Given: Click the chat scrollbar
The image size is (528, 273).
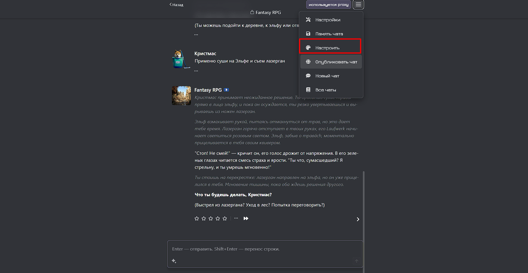Looking at the screenshot, I should click(364, 222).
